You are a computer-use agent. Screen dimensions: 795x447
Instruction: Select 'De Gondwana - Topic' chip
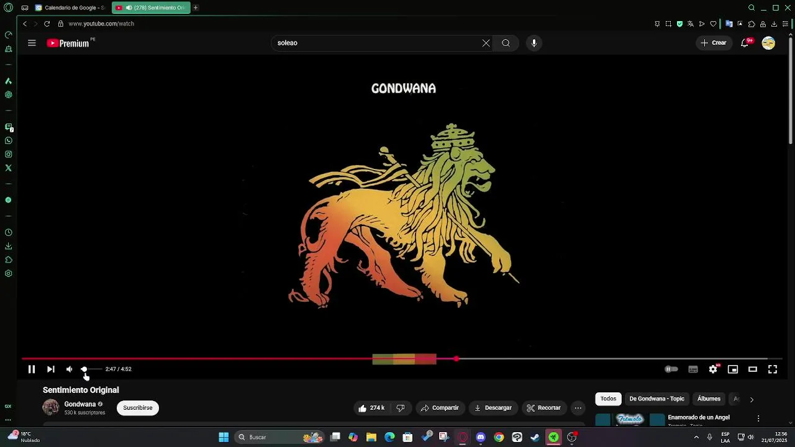tap(656, 399)
